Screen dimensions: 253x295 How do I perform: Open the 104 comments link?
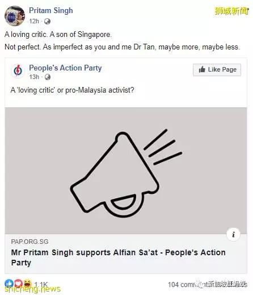coord(208,284)
